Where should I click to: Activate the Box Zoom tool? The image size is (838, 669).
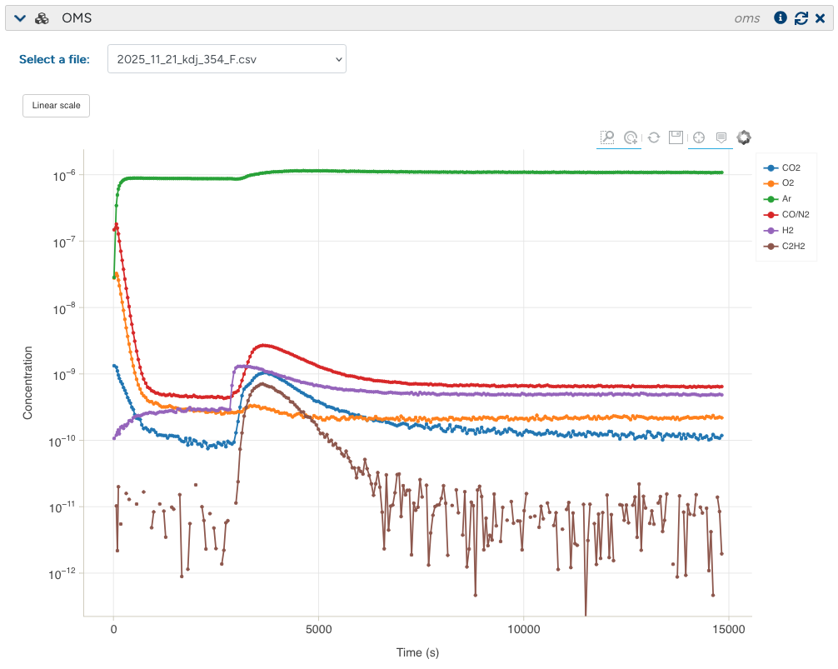point(607,137)
